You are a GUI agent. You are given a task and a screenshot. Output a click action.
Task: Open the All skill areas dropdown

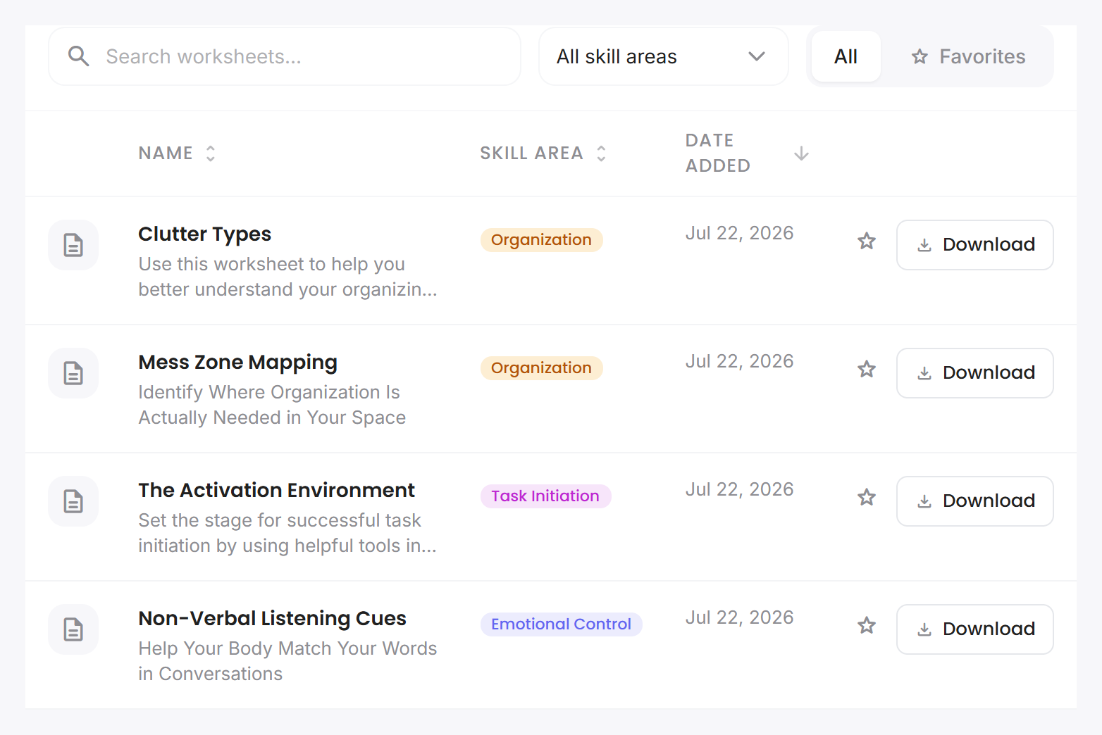[664, 56]
